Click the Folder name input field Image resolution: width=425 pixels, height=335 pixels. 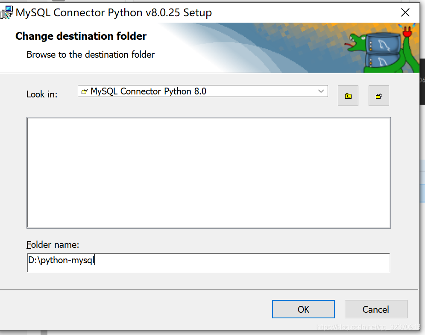(208, 262)
